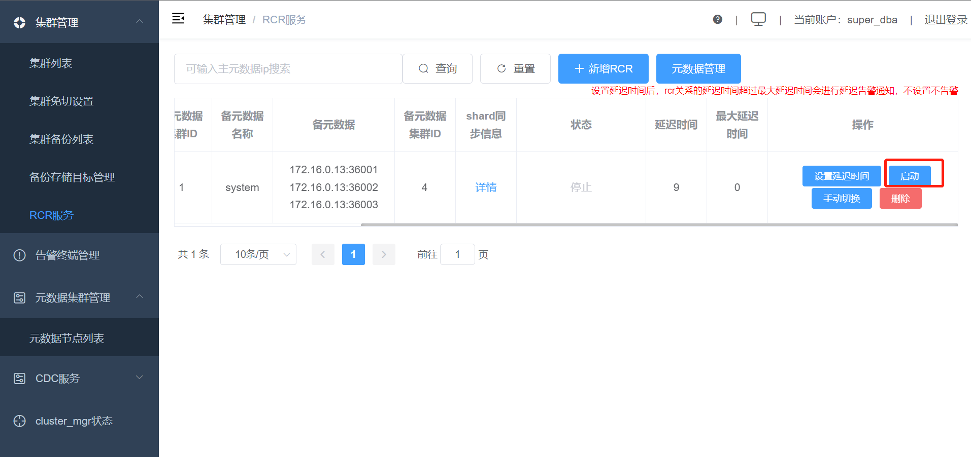Click the plus icon in 新增RCR button
Screen dimensions: 971x457
579,68
